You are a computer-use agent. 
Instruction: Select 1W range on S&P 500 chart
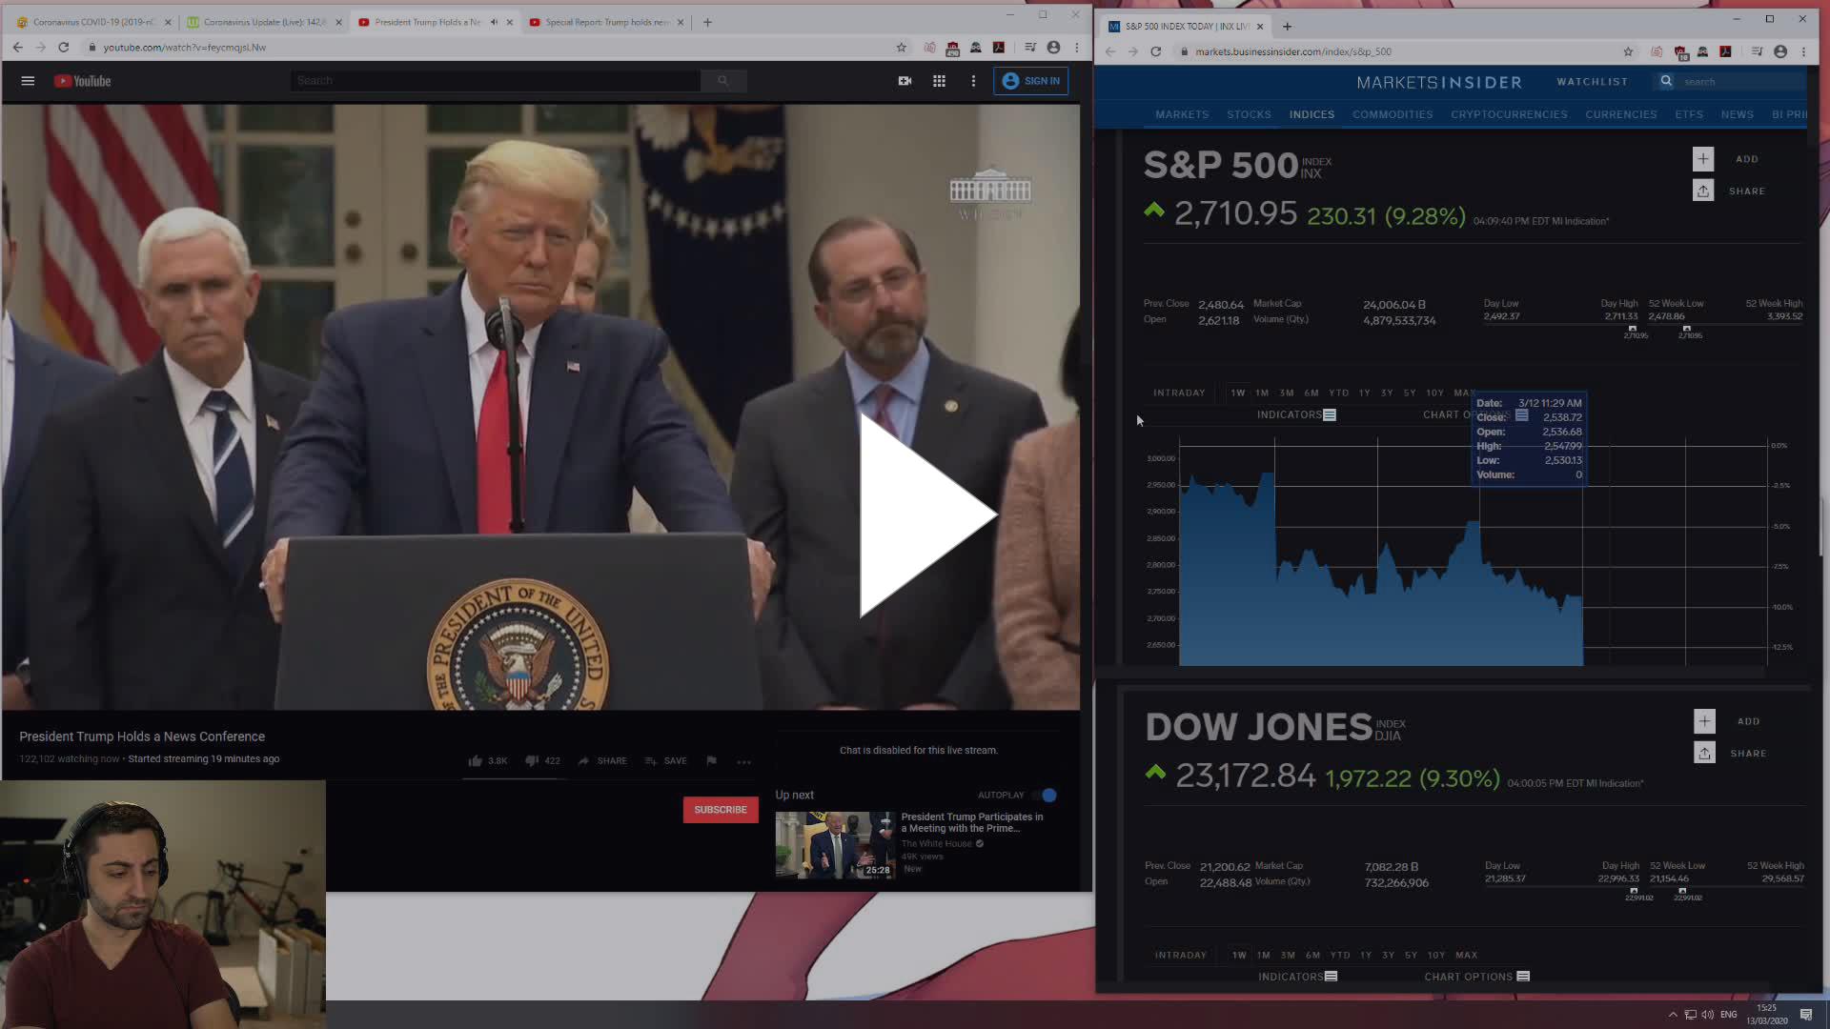[x=1237, y=393]
